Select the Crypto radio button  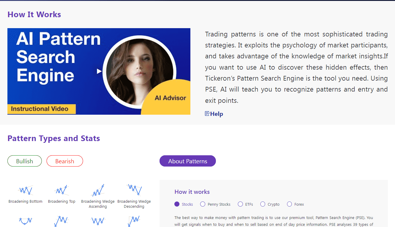(263, 204)
